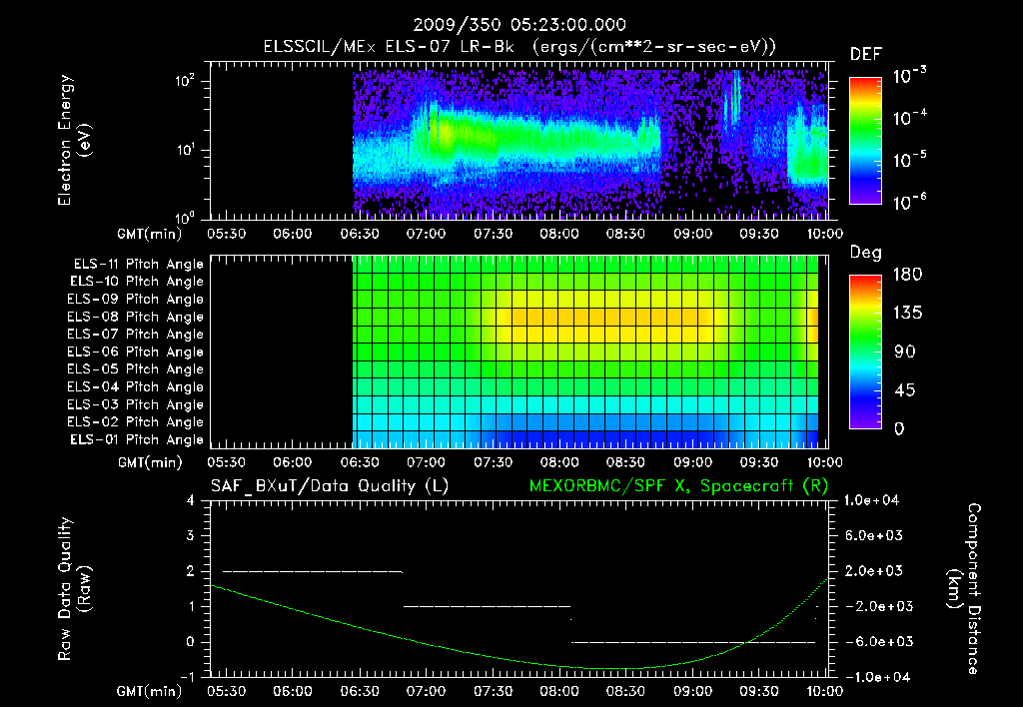The height and width of the screenshot is (707, 1023).
Task: Select the 'ELS-04 Pitch Angle' row label
Action: click(135, 387)
